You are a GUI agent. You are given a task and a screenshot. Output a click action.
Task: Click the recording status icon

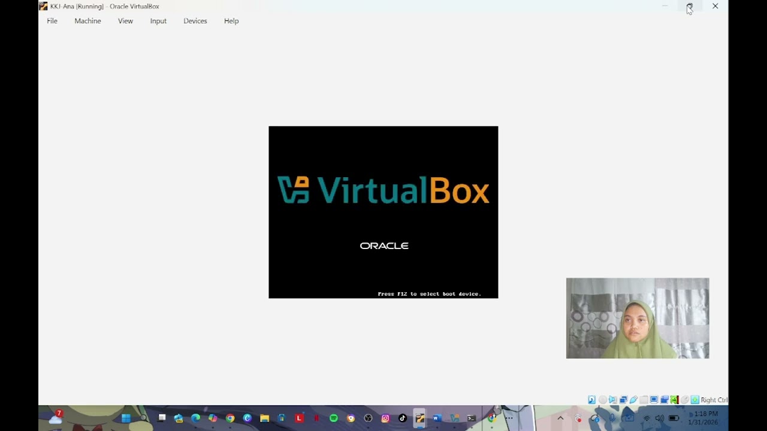[665, 400]
